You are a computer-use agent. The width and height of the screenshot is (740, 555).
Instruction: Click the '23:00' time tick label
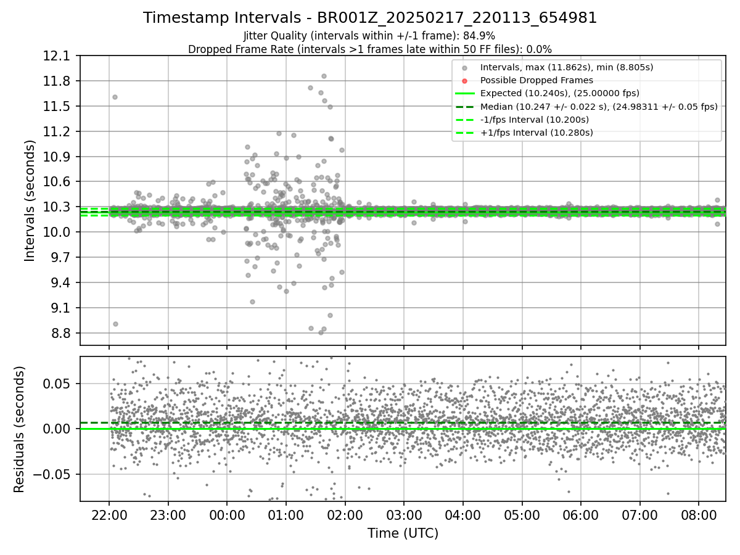pos(168,516)
